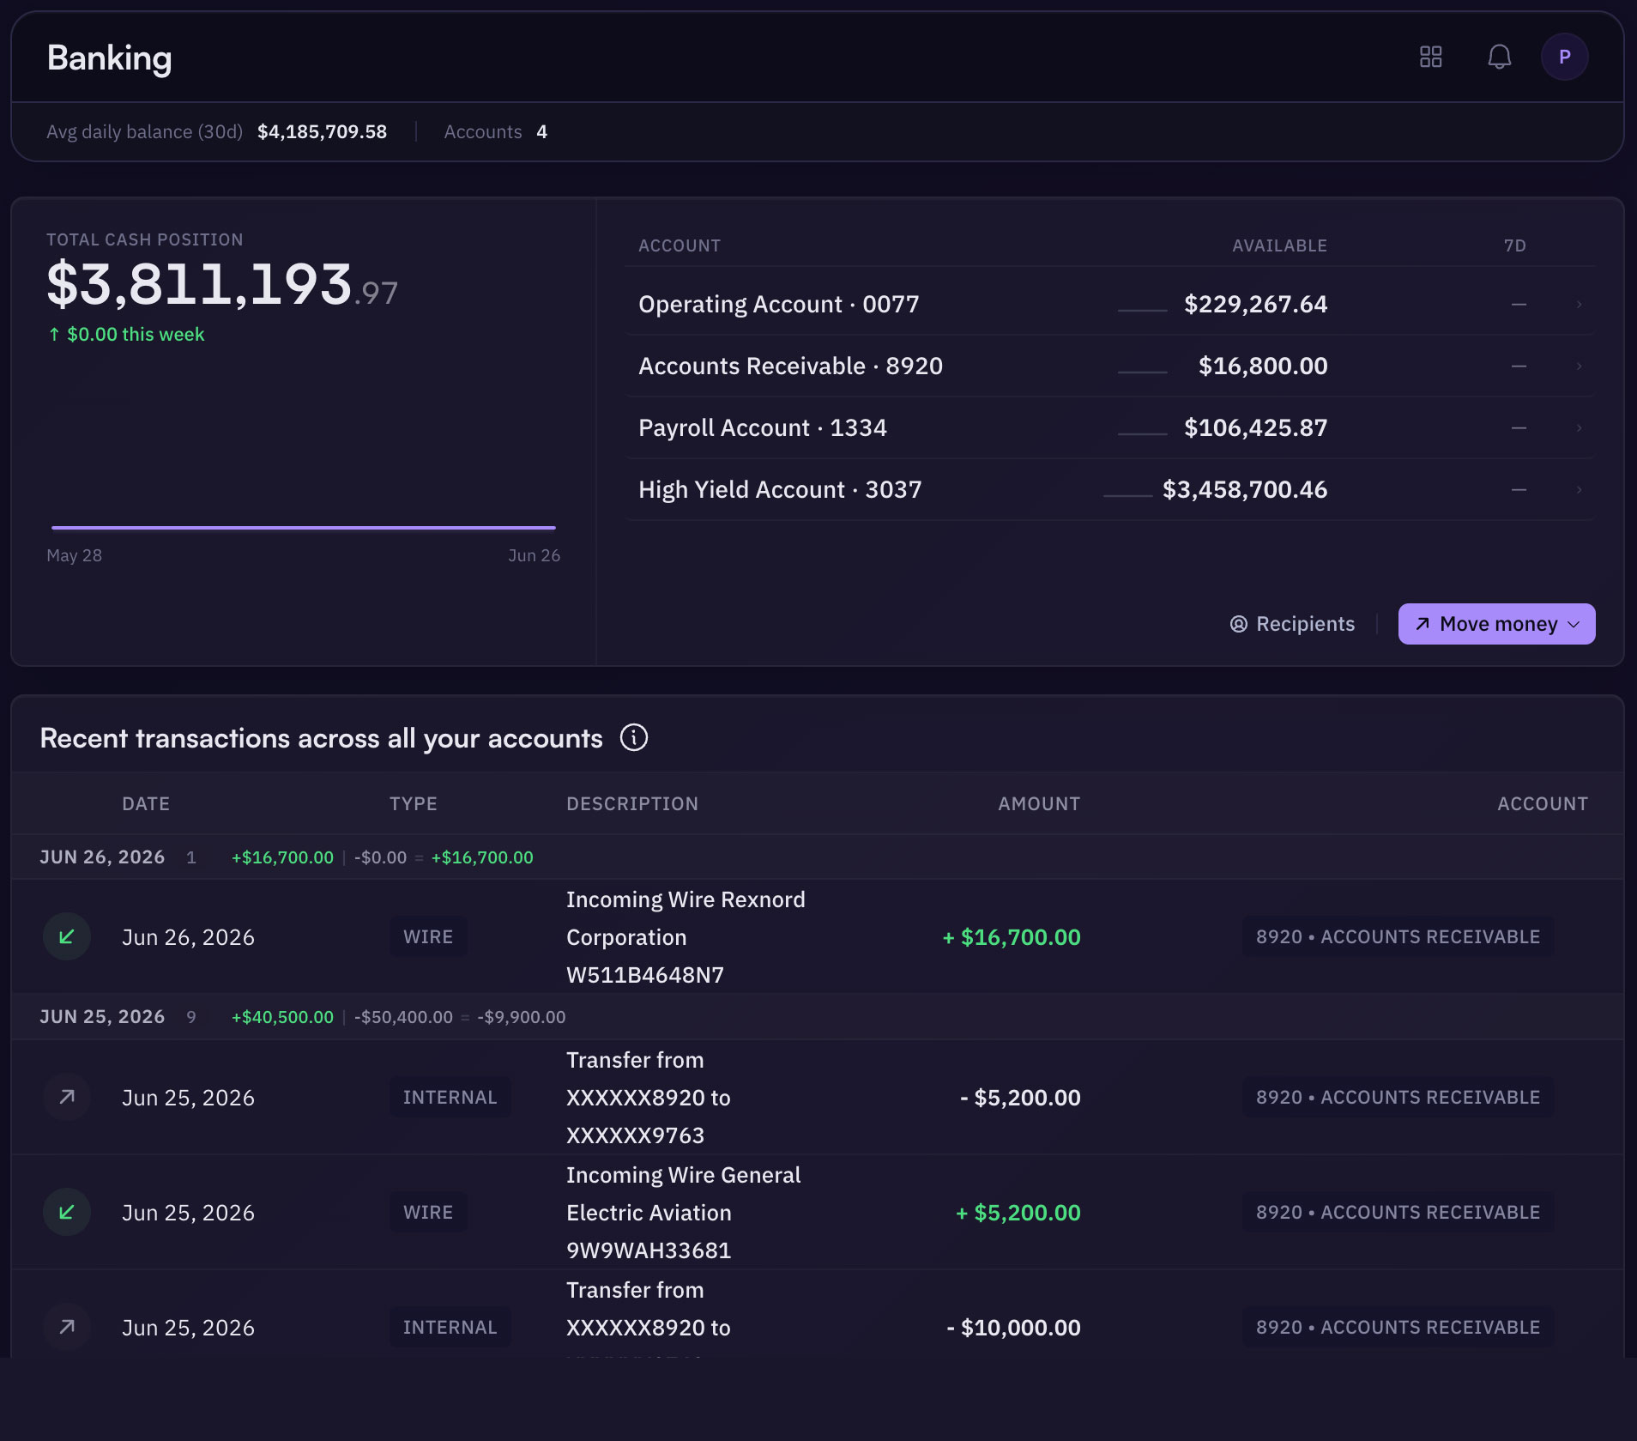Open the profile avatar P

[1564, 57]
